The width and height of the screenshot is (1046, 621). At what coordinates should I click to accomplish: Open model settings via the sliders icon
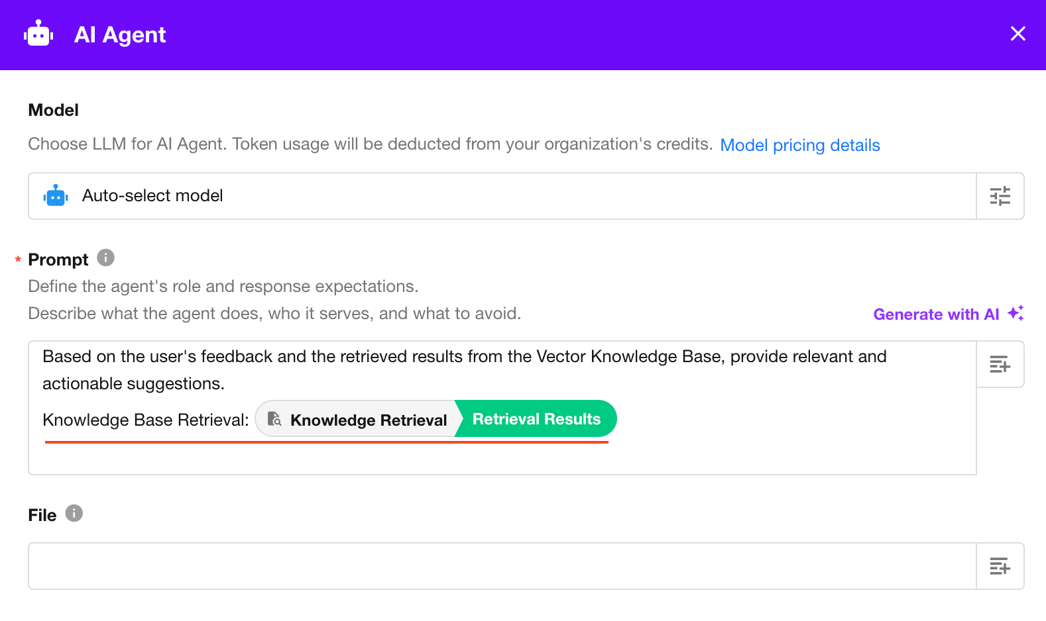[x=1000, y=196]
